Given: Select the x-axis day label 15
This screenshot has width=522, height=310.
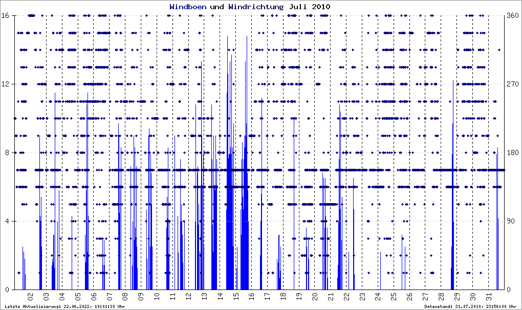Looking at the screenshot, I should 236,296.
